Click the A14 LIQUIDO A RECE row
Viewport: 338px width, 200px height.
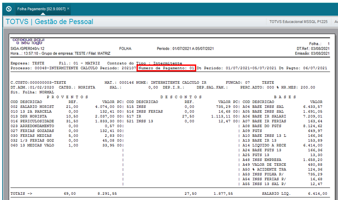pyautogui.click(x=283, y=145)
